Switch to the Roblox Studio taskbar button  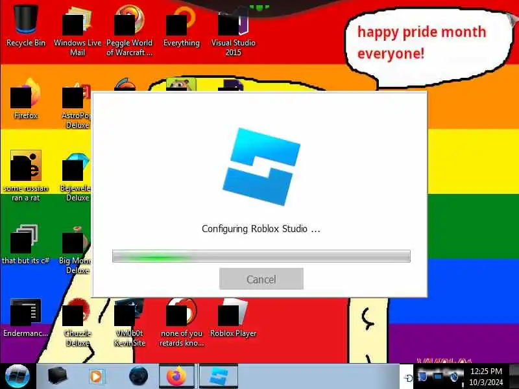click(219, 376)
